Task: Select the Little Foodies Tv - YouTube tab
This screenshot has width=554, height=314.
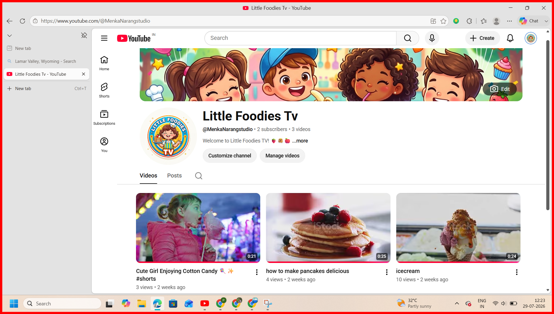Action: click(x=46, y=74)
